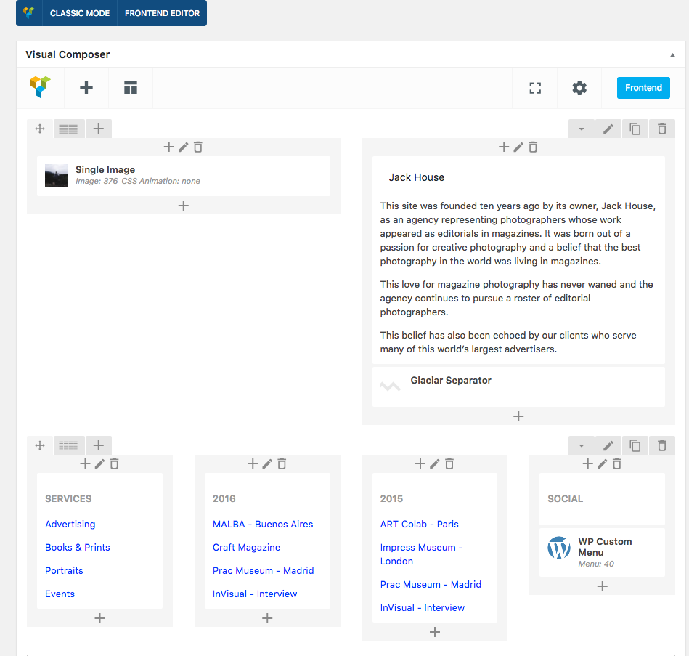Open MALBA - Buenos Aires link

click(263, 524)
